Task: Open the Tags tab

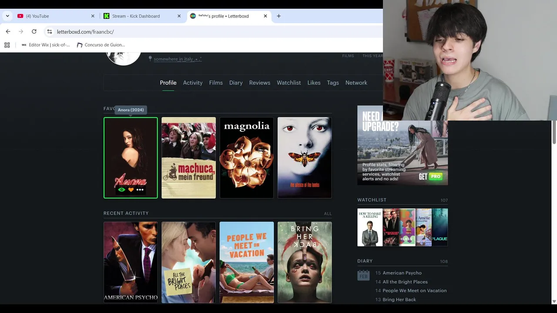Action: [333, 83]
